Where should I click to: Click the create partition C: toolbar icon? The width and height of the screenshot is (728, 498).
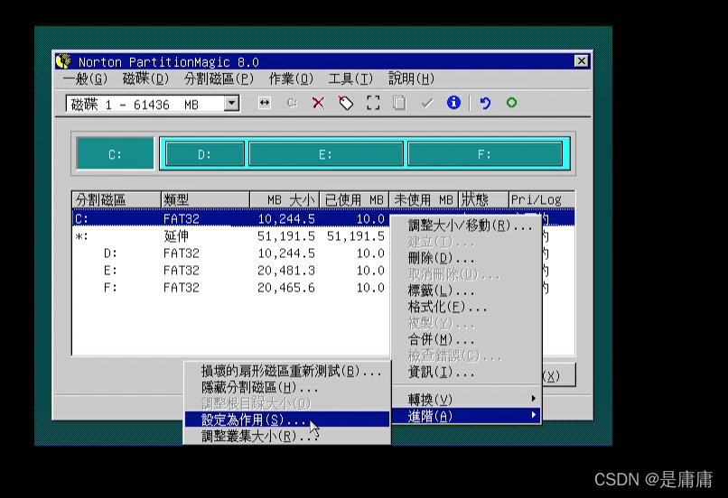(292, 103)
